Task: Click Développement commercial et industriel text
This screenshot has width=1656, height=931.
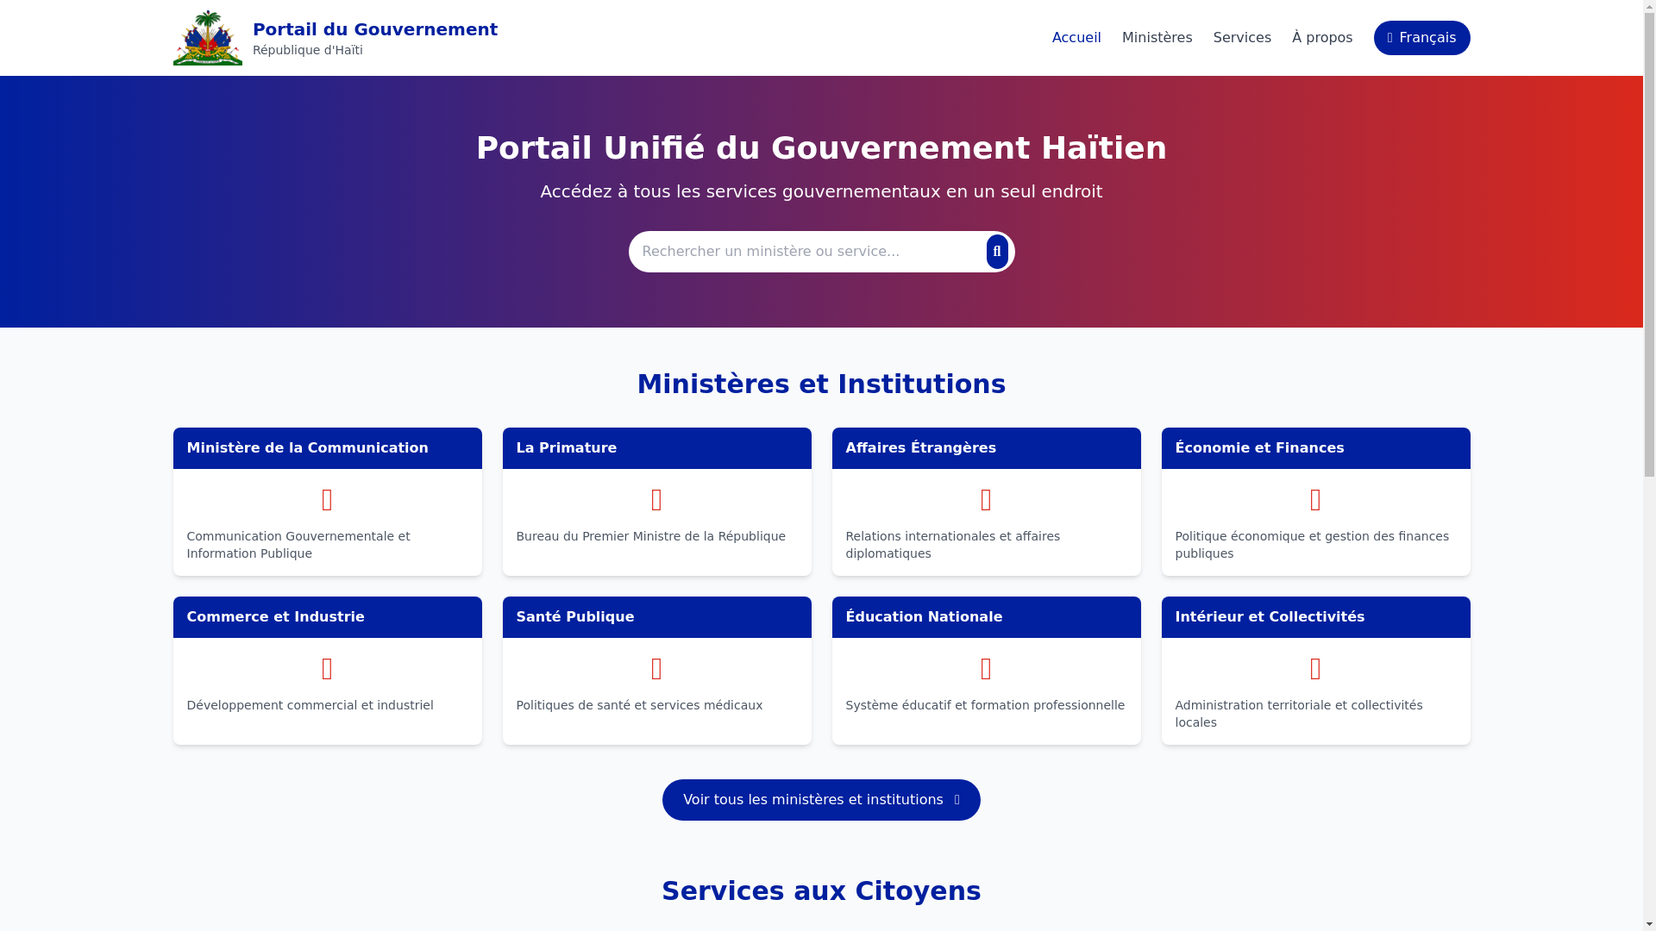Action: point(310,705)
